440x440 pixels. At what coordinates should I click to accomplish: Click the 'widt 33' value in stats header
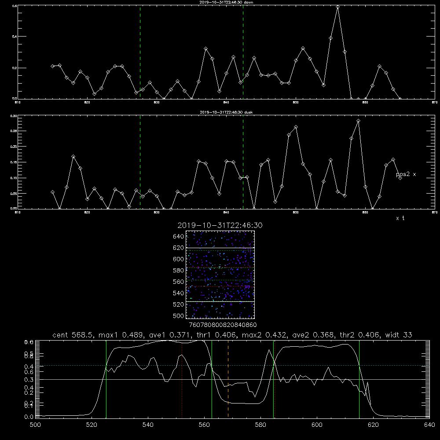click(399, 335)
